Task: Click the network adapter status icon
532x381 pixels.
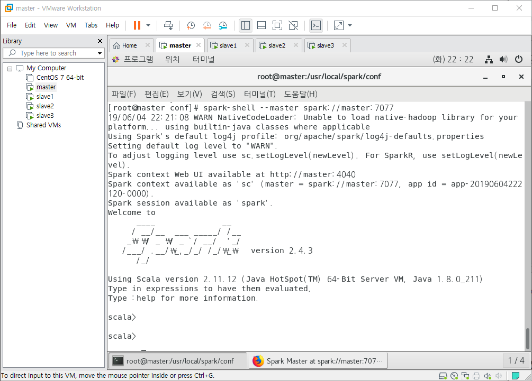Action: (465, 376)
